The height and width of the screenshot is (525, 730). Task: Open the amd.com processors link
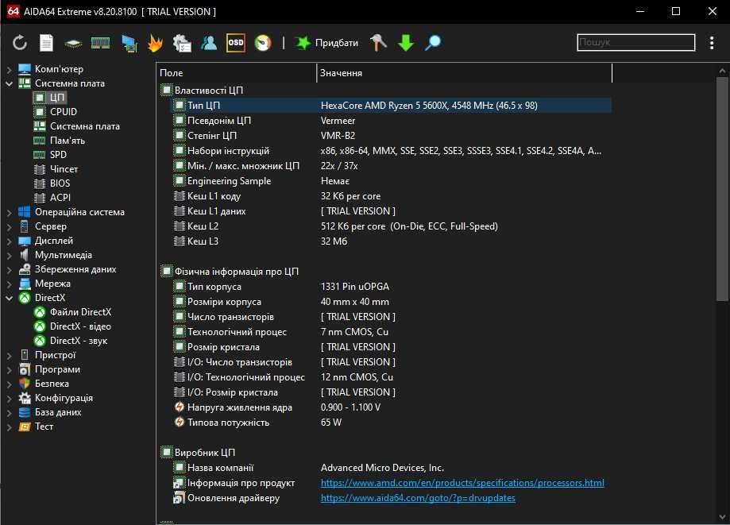462,483
